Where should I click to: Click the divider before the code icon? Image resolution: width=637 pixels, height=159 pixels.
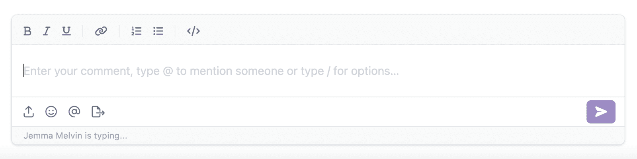tap(175, 31)
